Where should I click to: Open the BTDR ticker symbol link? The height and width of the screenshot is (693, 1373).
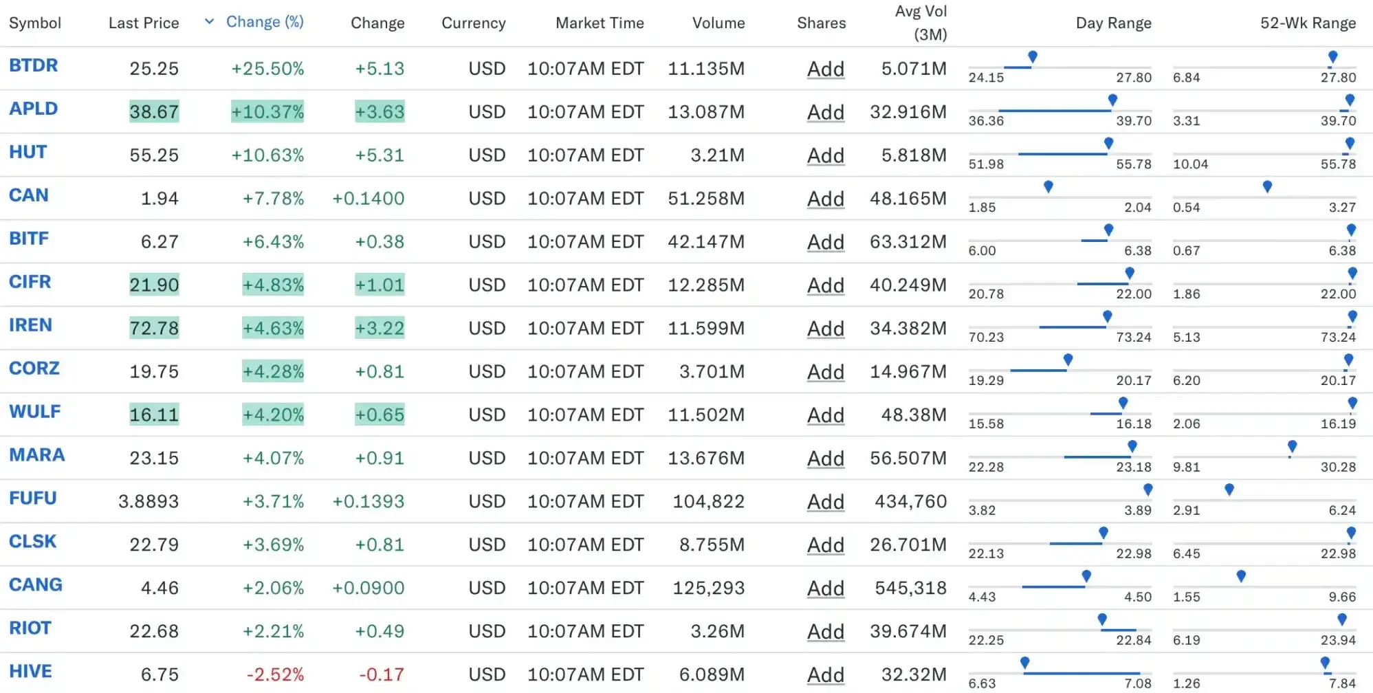coord(33,66)
